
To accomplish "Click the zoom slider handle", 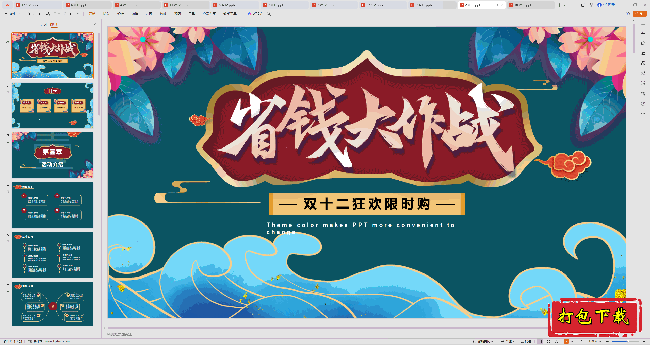I will (x=628, y=341).
